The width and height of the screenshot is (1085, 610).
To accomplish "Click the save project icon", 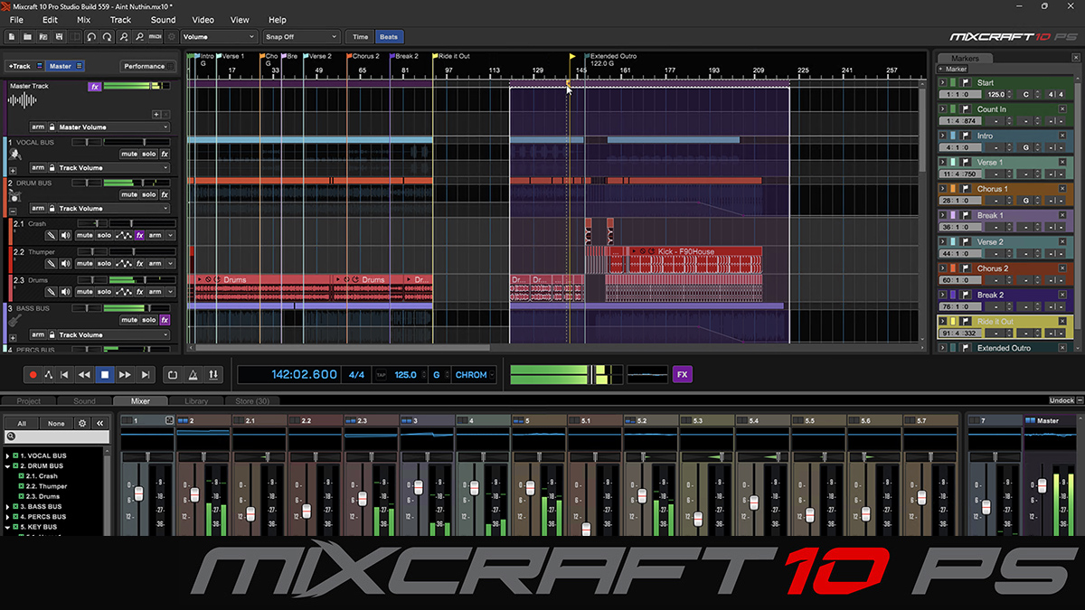I will [60, 37].
